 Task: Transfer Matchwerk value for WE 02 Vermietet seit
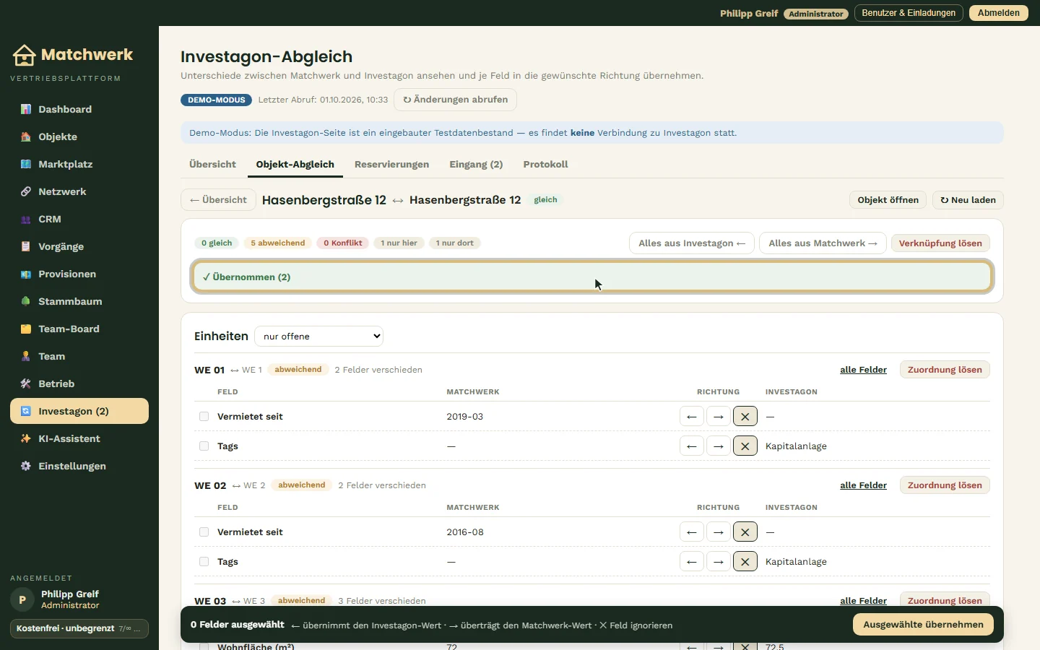click(719, 532)
